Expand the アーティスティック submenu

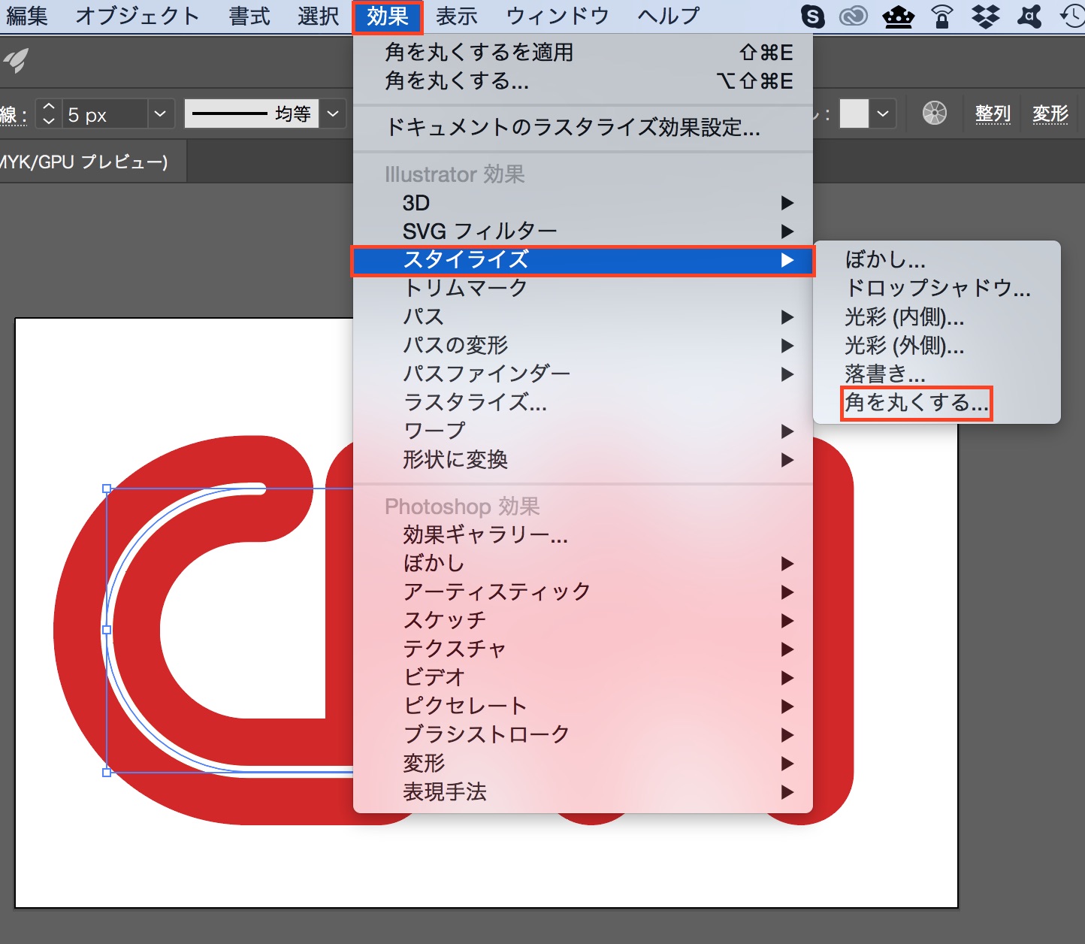pos(583,592)
